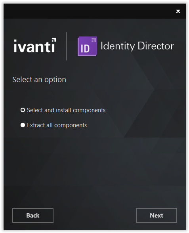
Task: Click the word components in Extract all option
Action: (71, 126)
